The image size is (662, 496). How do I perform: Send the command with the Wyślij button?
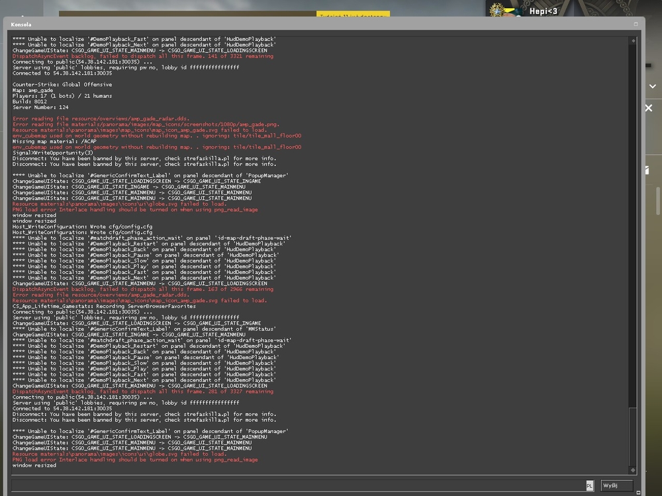(617, 485)
